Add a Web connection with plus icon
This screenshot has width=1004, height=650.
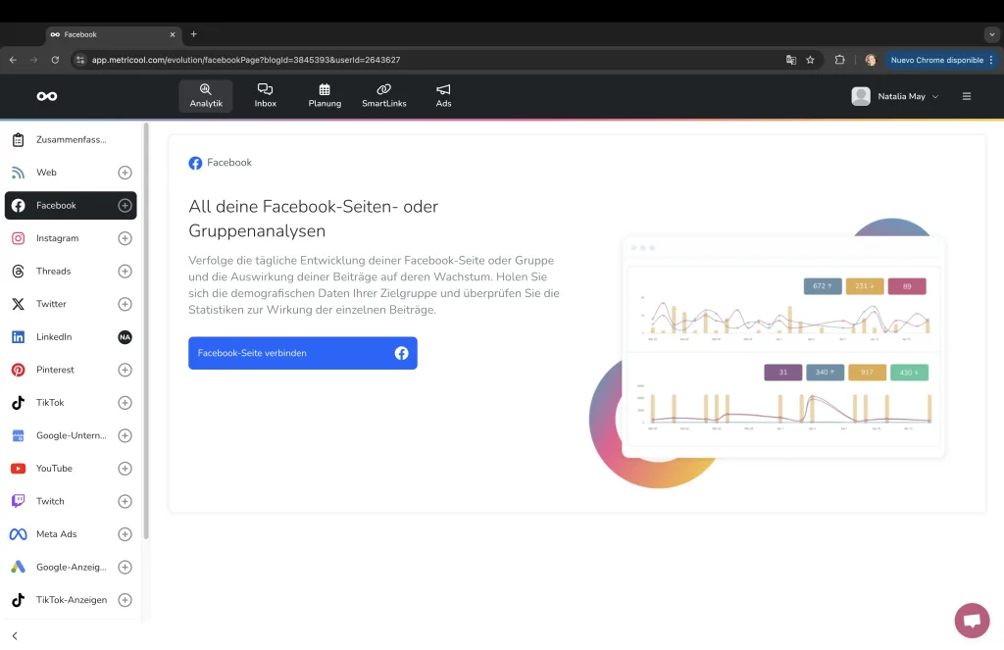[x=125, y=173]
